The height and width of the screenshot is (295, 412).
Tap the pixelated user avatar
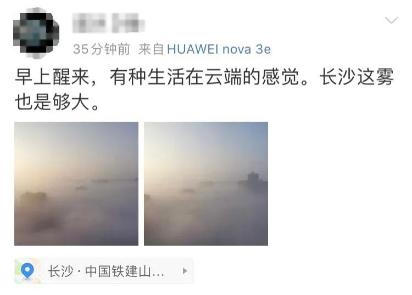pyautogui.click(x=36, y=33)
